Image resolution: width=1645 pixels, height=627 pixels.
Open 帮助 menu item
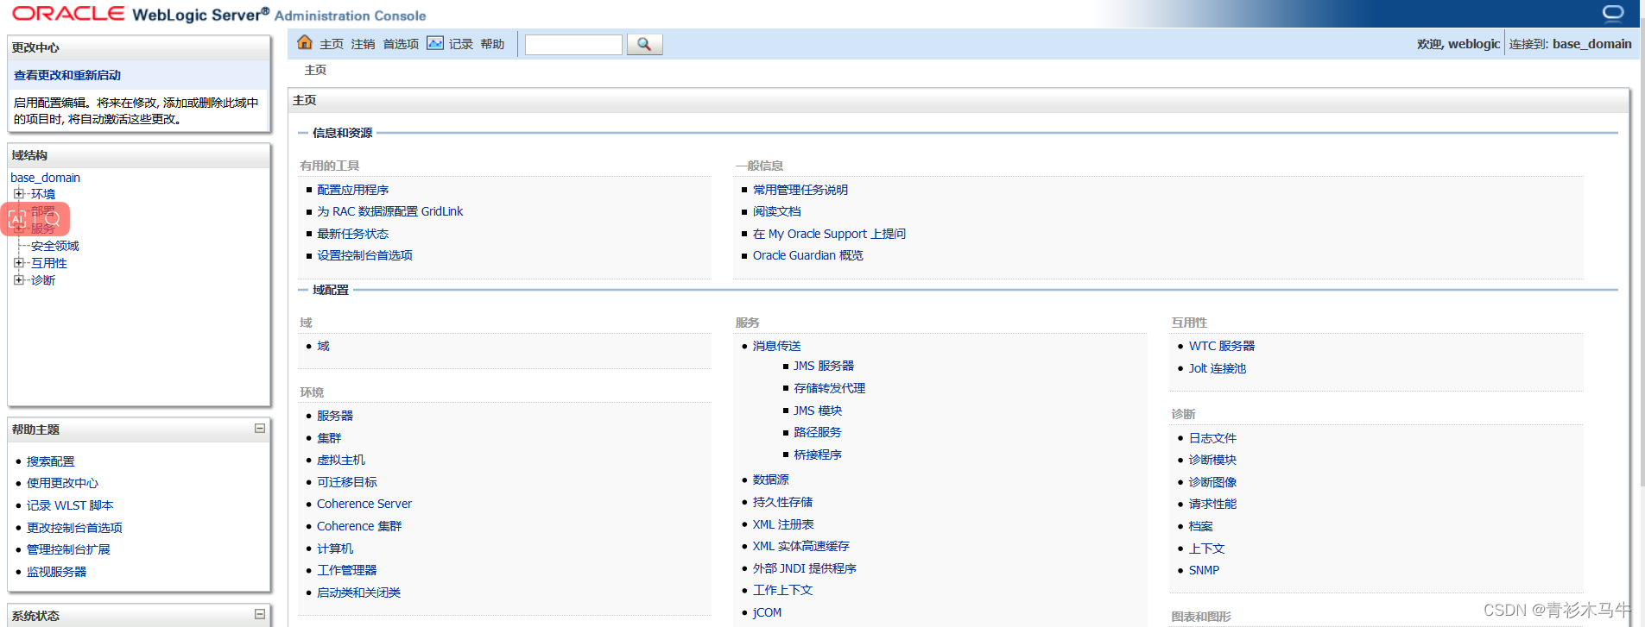click(x=492, y=44)
